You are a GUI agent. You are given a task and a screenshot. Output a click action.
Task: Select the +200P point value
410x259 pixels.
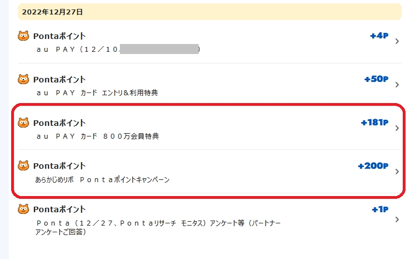373,165
